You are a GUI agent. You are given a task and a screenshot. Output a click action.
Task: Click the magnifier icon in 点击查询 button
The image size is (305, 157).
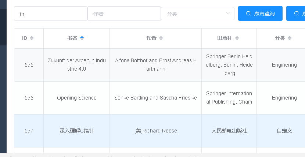coord(248,14)
